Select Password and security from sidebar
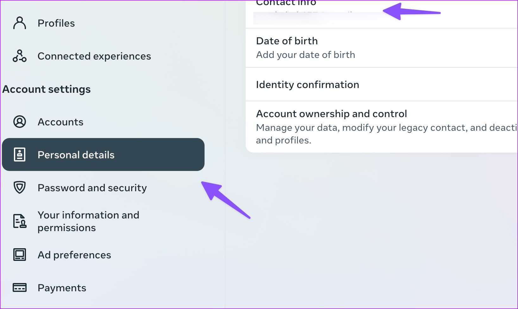The height and width of the screenshot is (309, 518). point(92,187)
